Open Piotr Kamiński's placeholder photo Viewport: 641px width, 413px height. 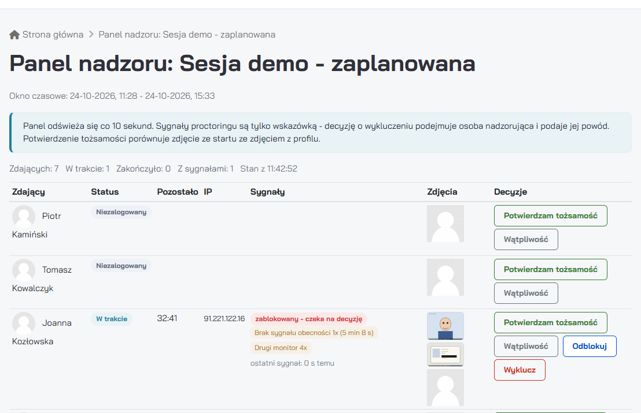[x=445, y=224]
